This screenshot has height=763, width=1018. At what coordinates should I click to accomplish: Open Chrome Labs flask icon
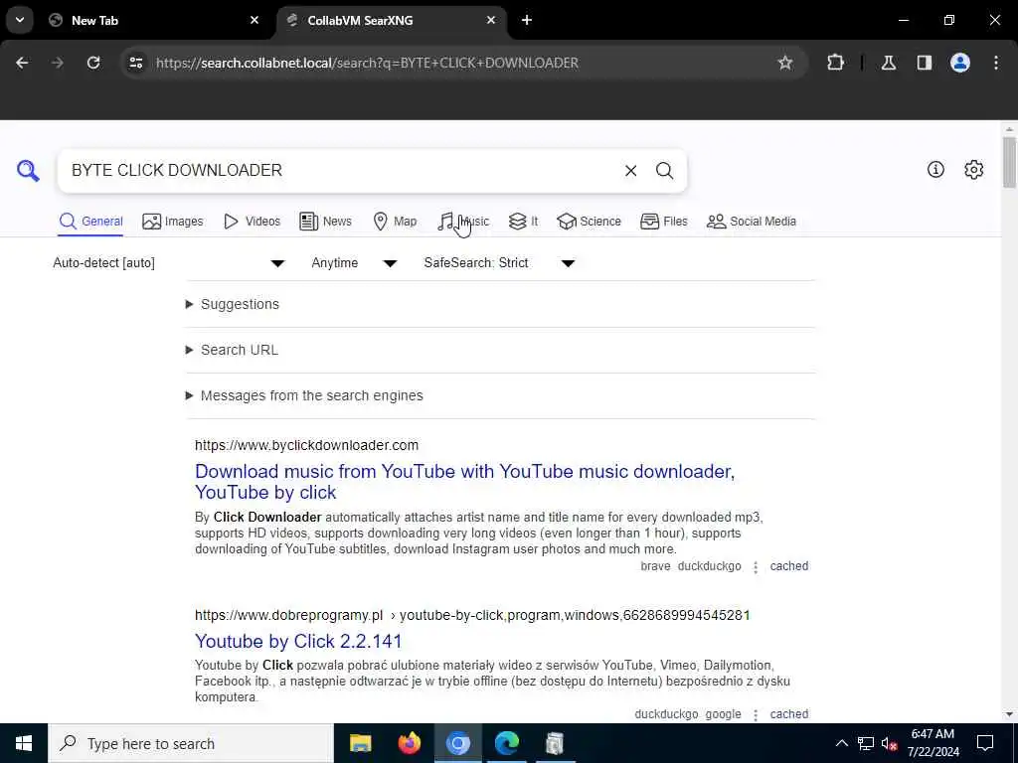coord(889,63)
